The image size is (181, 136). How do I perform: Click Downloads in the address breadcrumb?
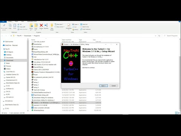28,36
